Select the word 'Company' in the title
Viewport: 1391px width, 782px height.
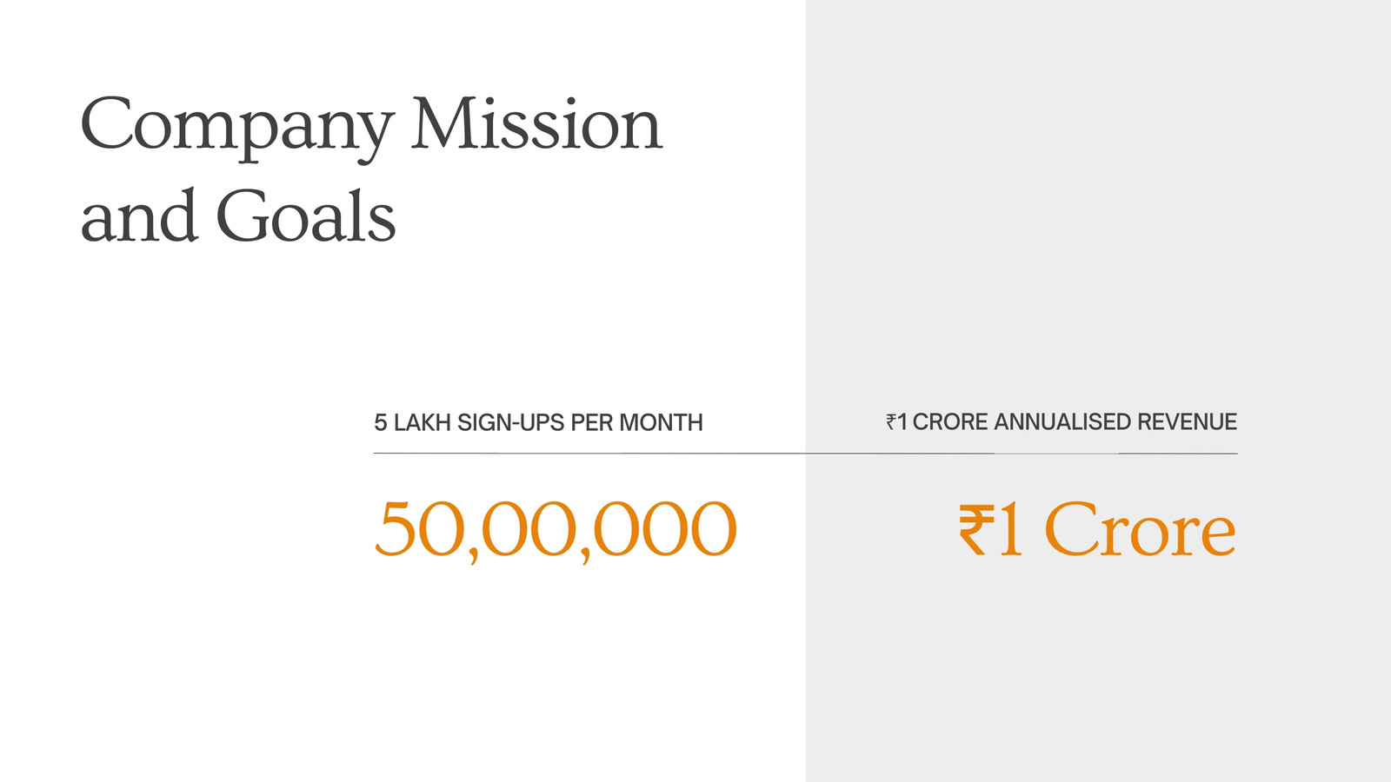coord(237,127)
